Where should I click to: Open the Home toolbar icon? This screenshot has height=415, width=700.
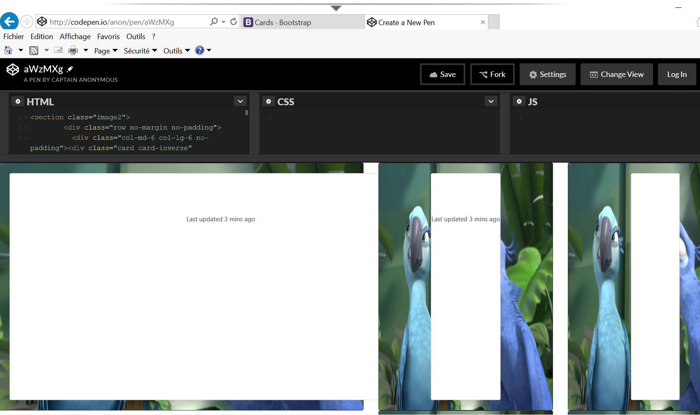click(x=8, y=50)
